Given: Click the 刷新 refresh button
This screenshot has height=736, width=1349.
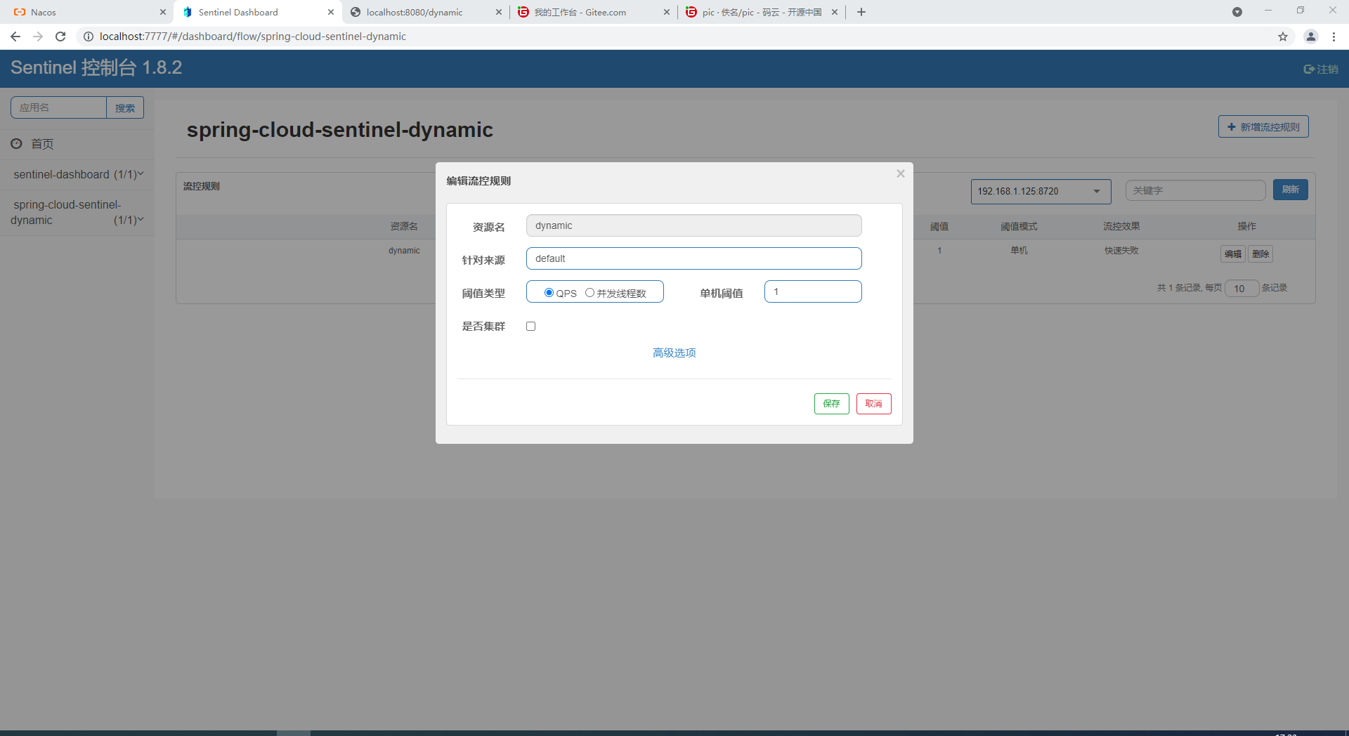Looking at the screenshot, I should coord(1290,190).
